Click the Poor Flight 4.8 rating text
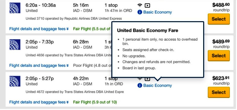Image resolution: width=237 pixels, height=110 pixels. coord(92,65)
